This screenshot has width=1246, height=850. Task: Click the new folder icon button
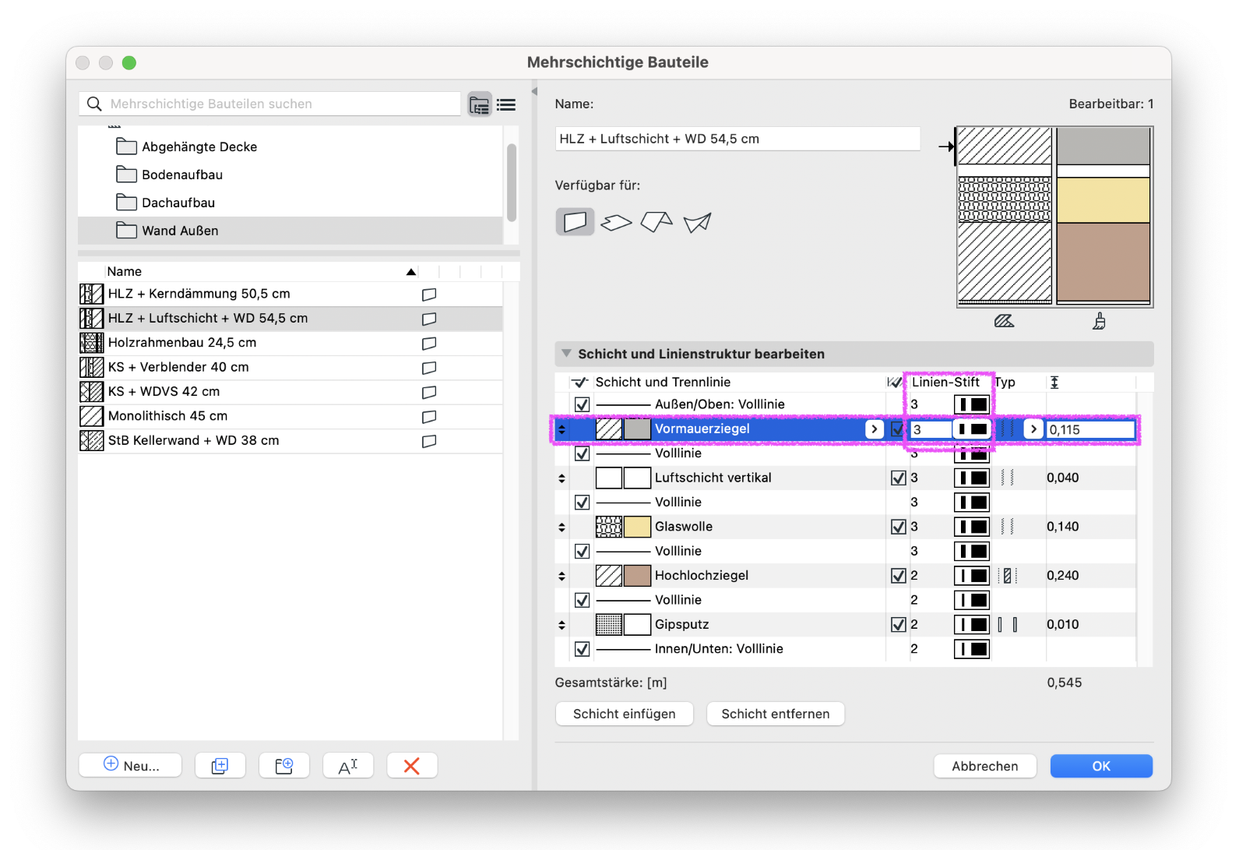[x=284, y=766]
